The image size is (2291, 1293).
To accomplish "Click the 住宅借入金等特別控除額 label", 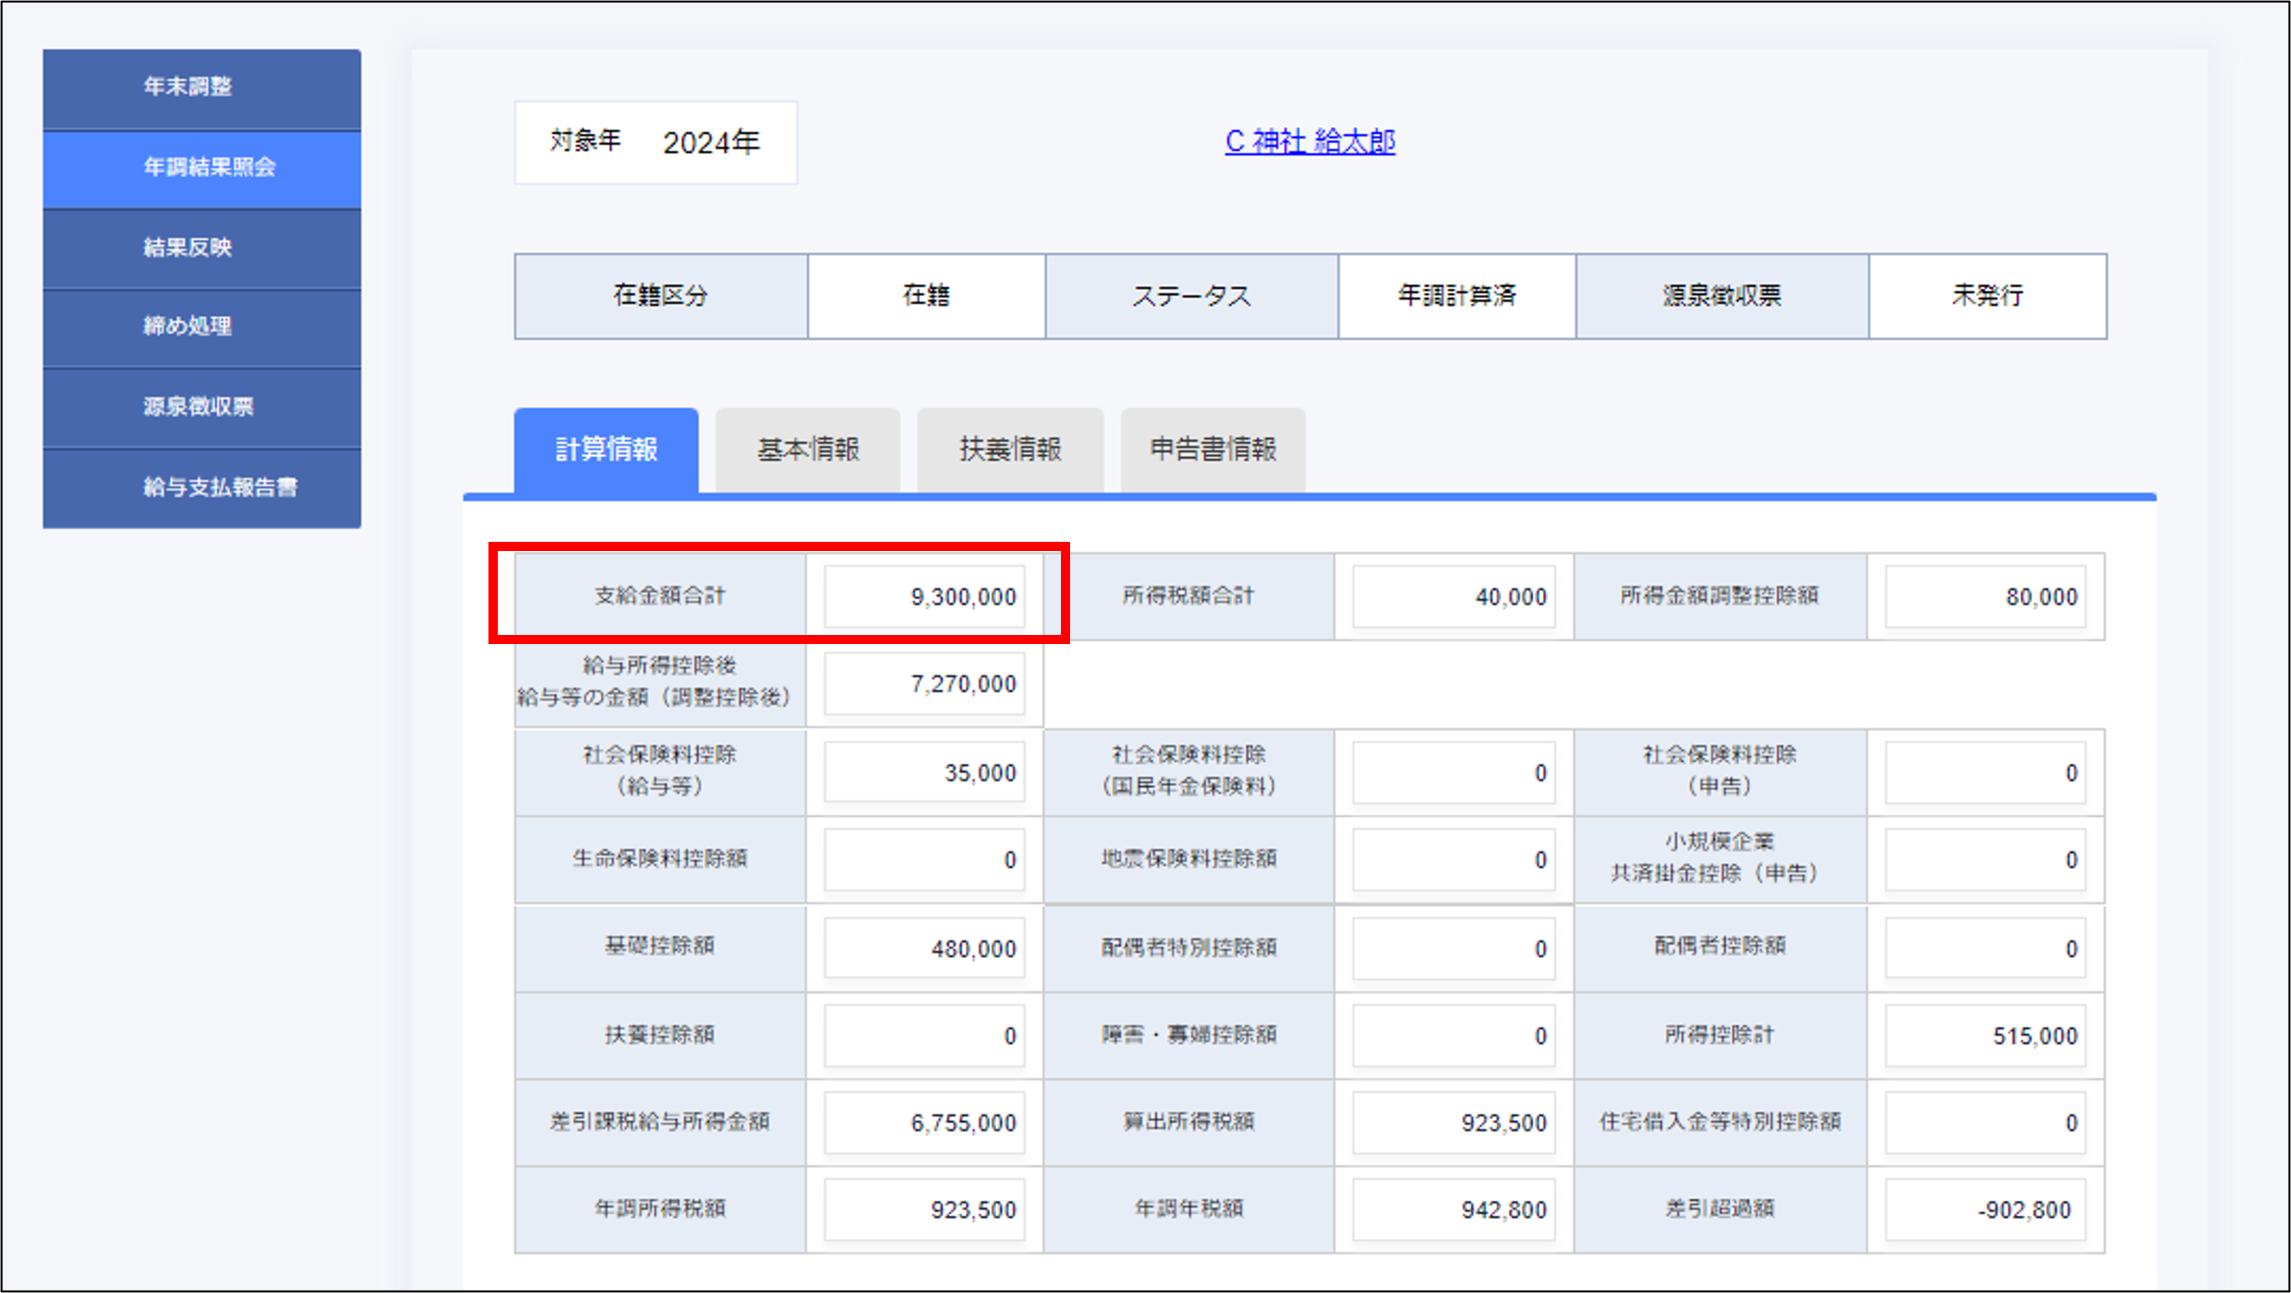I will 1719,1123.
